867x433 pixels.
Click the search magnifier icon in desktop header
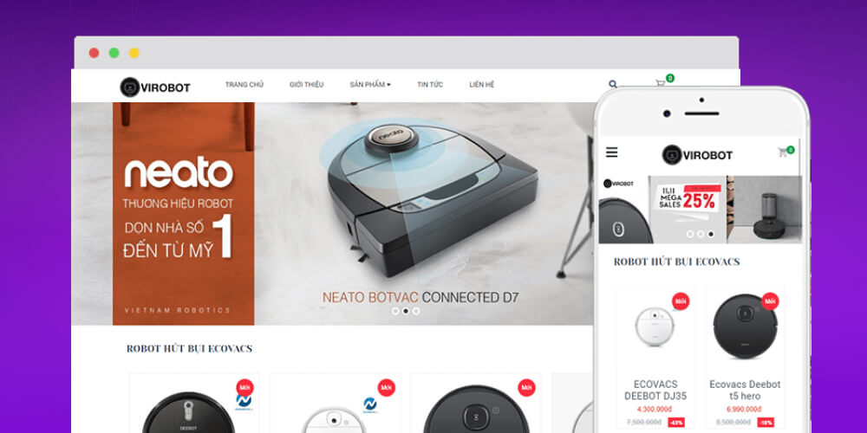click(613, 85)
